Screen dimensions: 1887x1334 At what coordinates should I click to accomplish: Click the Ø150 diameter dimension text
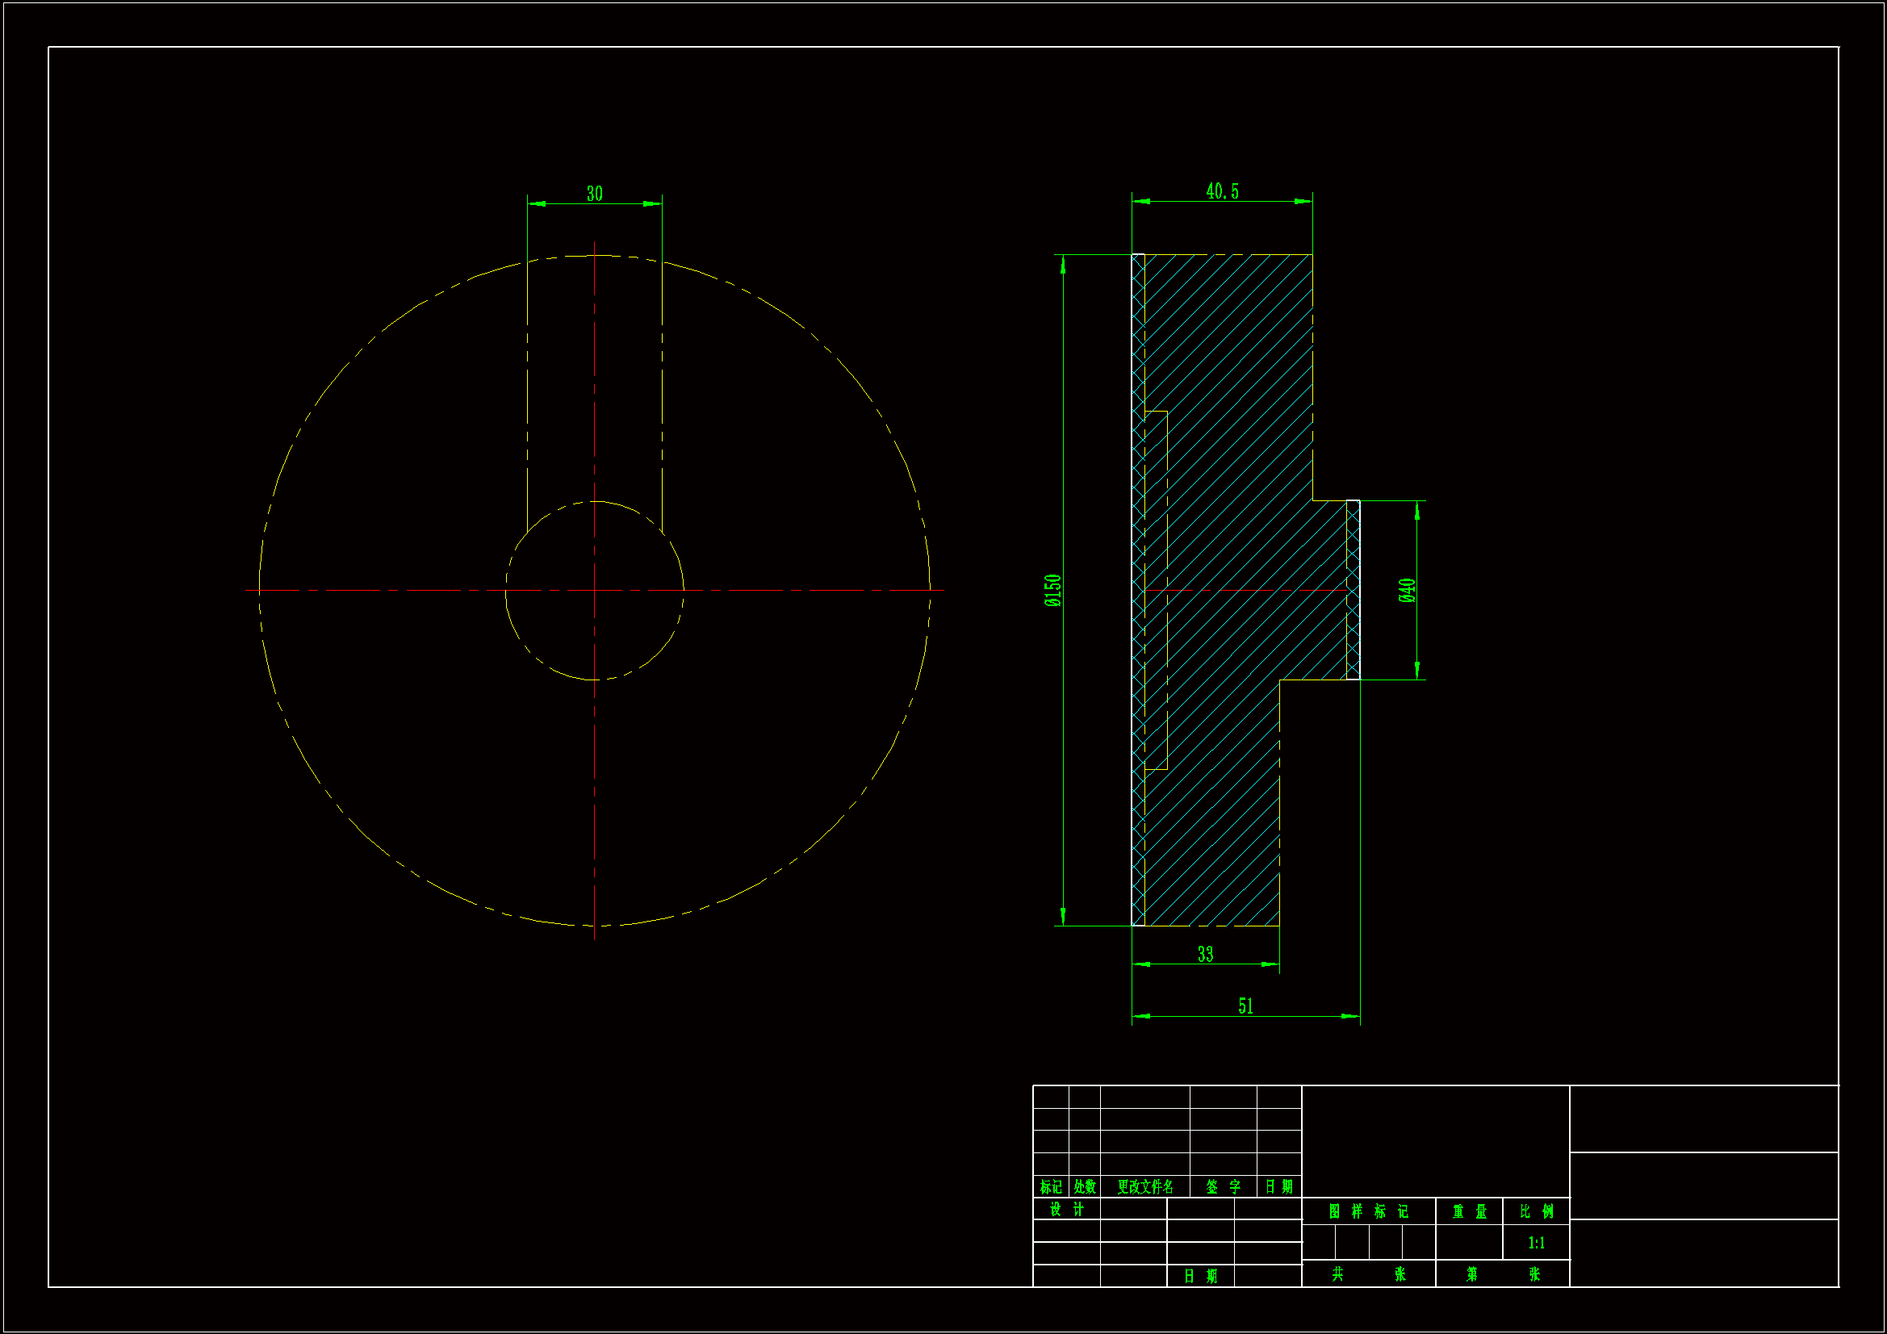point(1052,590)
